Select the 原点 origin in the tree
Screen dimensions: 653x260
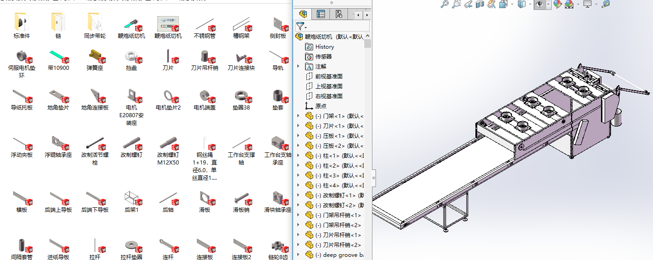[320, 105]
